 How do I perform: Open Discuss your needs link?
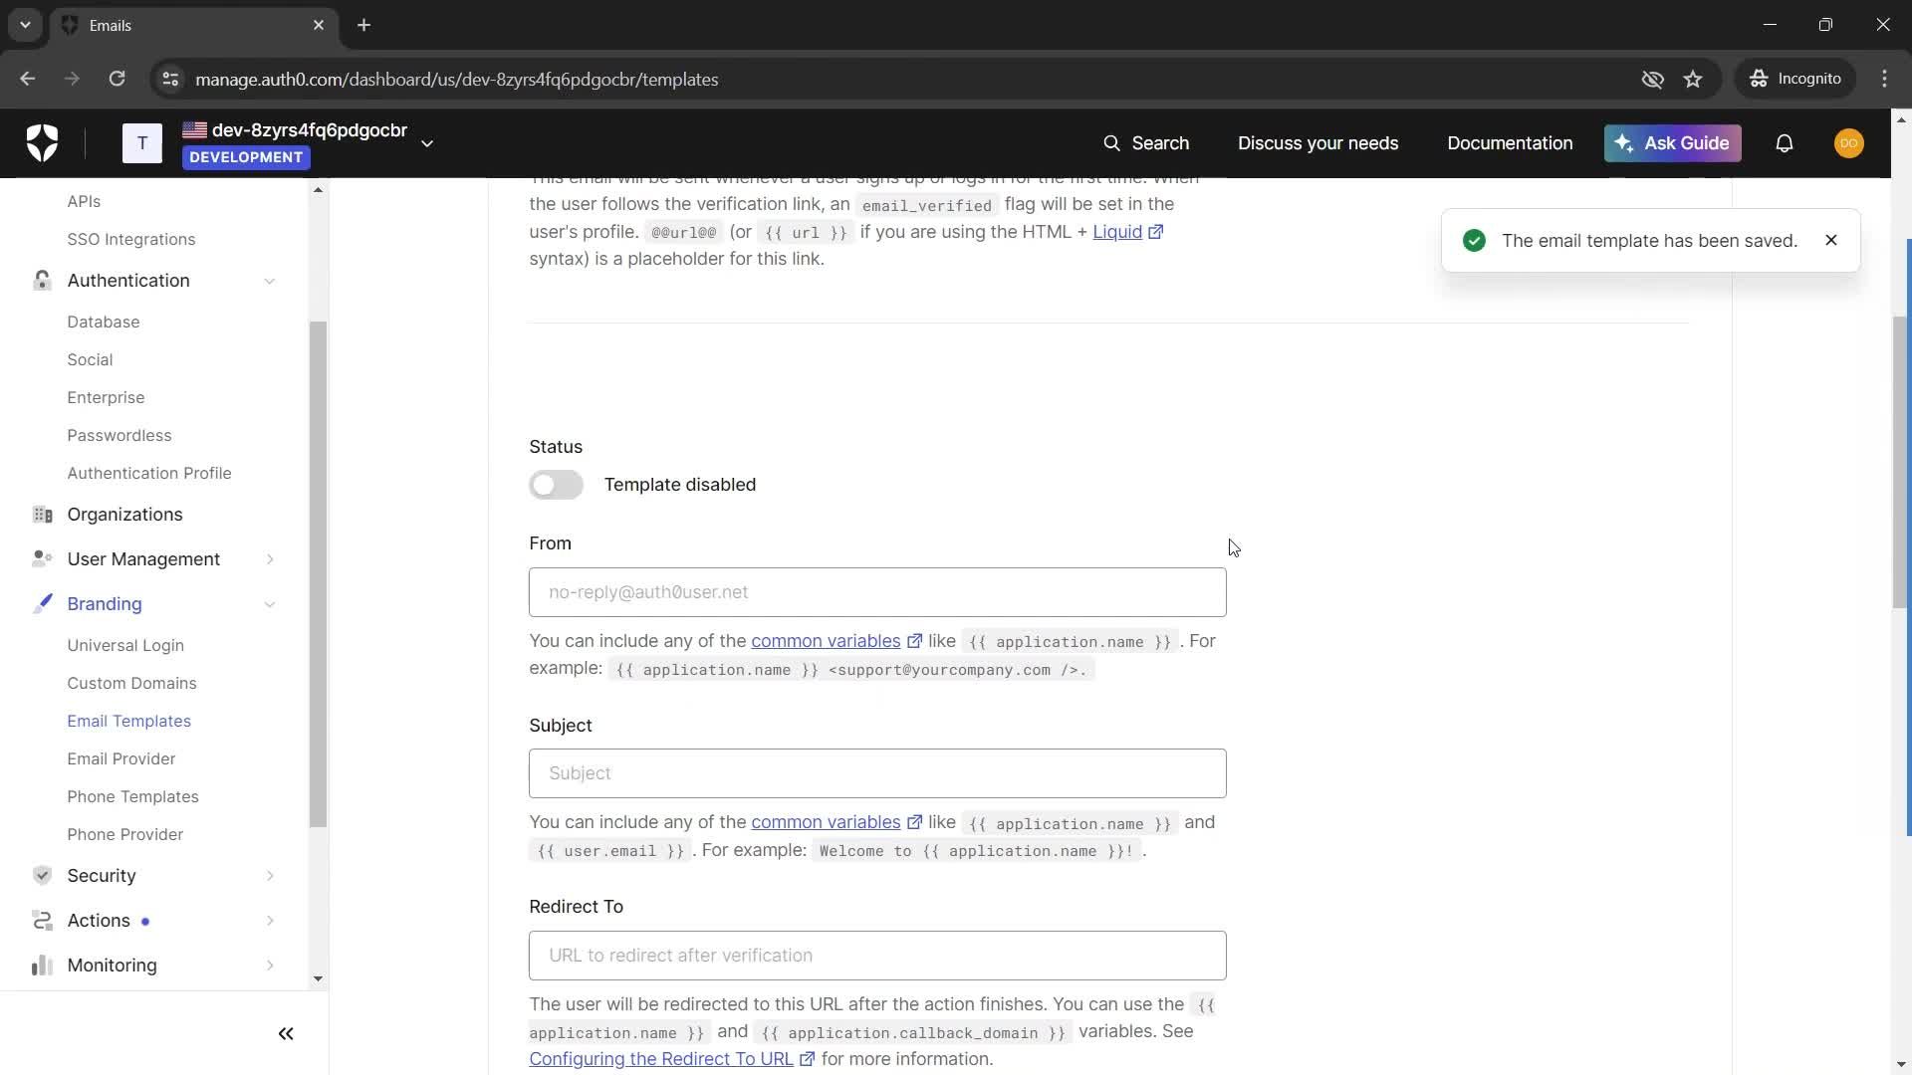coord(1317,143)
